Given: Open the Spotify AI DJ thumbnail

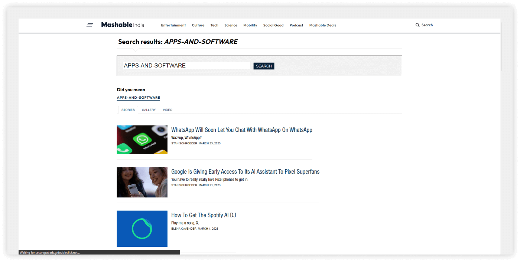Looking at the screenshot, I should (142, 229).
